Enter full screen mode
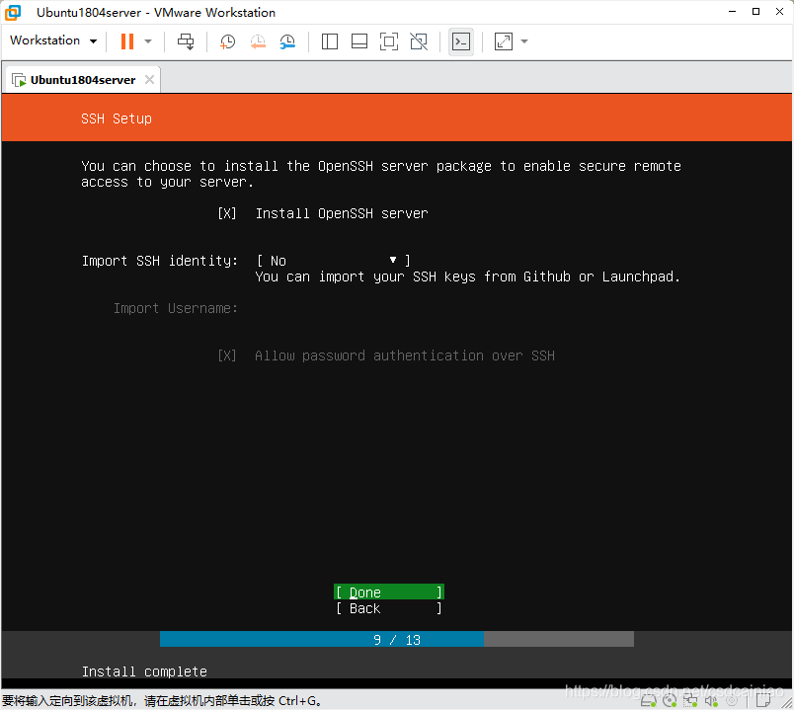 [x=389, y=41]
